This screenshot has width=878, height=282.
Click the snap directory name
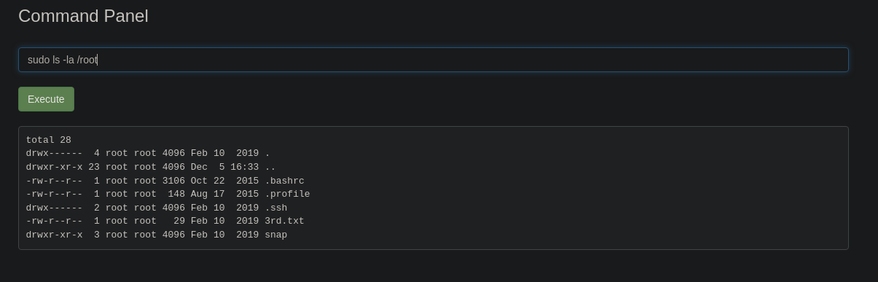click(276, 235)
